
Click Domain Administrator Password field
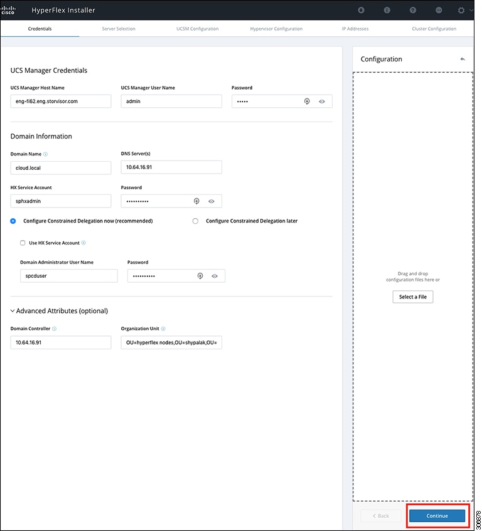(176, 276)
